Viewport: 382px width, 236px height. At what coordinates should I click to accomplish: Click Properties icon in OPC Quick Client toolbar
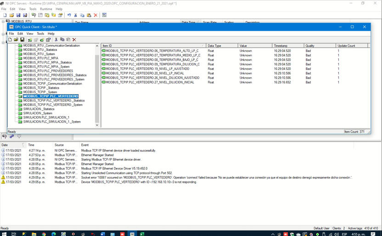point(48,40)
